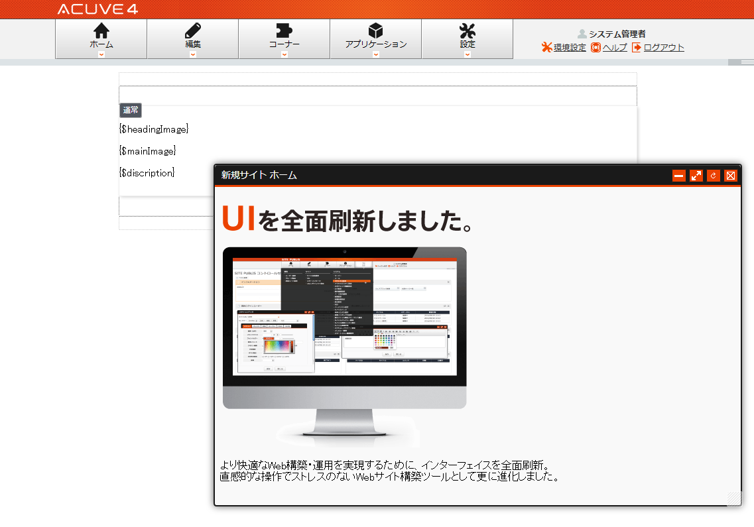
Task: Click the puzzle piece Corner icon
Action: click(284, 30)
